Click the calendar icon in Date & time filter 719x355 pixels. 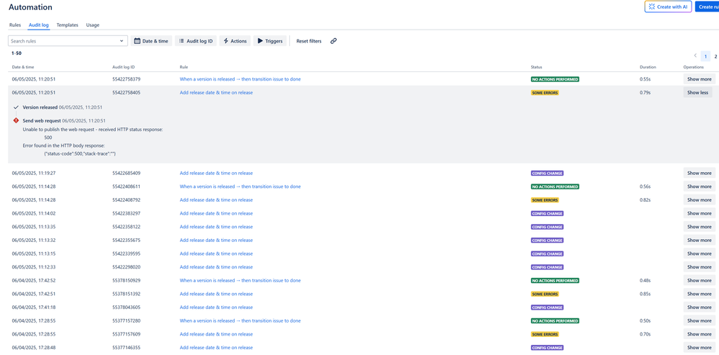click(x=137, y=41)
